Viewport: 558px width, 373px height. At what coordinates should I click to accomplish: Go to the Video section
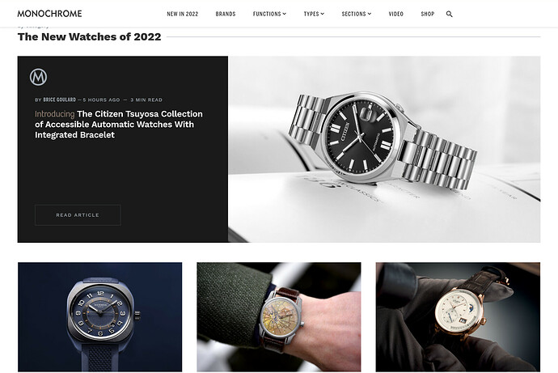(395, 14)
